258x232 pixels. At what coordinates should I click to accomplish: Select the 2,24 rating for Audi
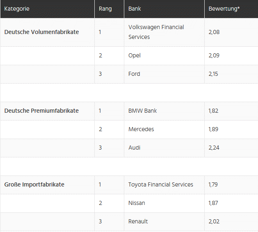click(214, 148)
